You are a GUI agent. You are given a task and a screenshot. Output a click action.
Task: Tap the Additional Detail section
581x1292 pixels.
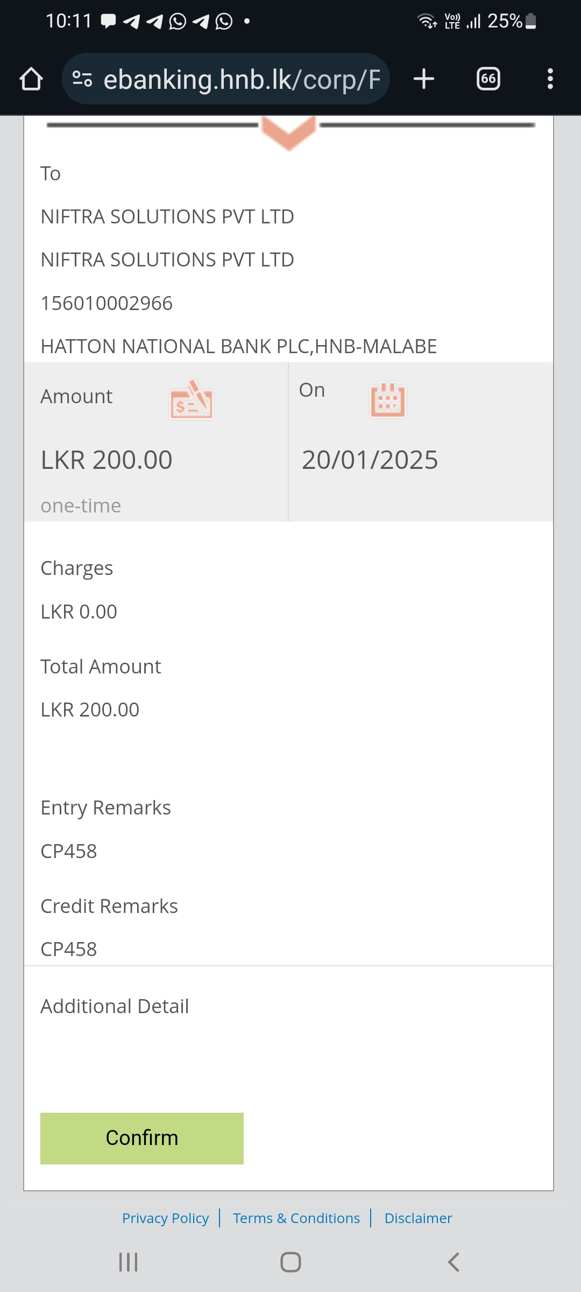115,1006
